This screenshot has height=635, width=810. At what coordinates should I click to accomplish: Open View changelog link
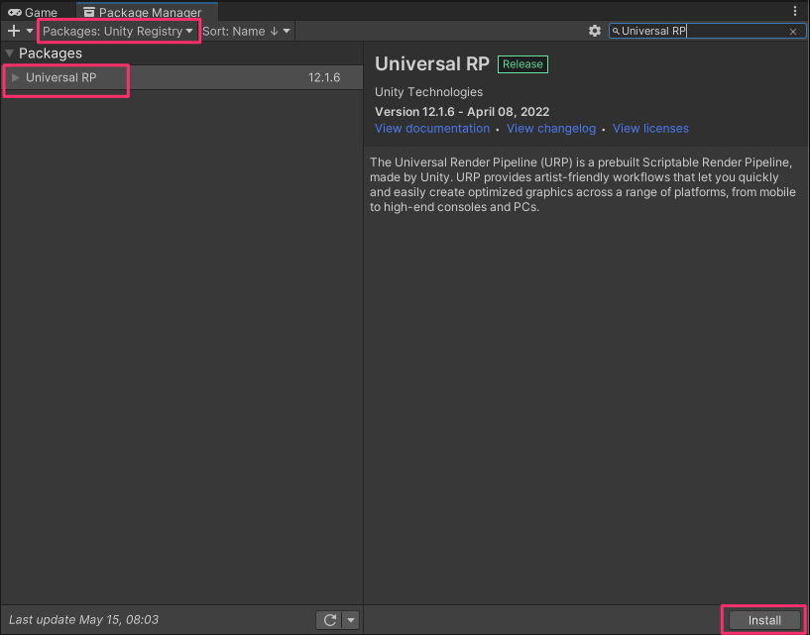coord(551,128)
